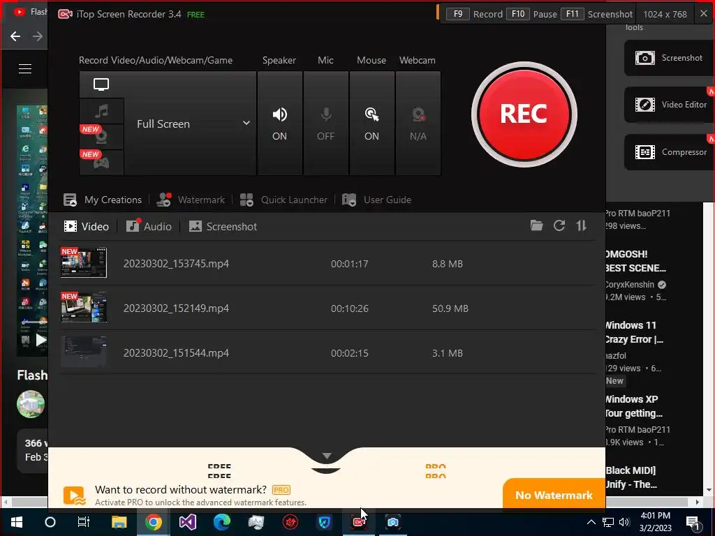The width and height of the screenshot is (715, 536).
Task: Select screen recording mode monitor icon
Action: pyautogui.click(x=101, y=84)
